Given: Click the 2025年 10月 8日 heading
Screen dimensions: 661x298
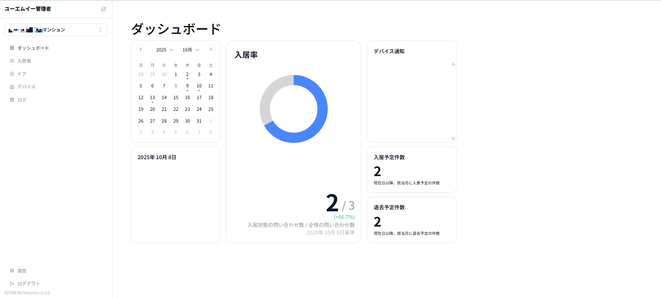Looking at the screenshot, I should [x=157, y=157].
